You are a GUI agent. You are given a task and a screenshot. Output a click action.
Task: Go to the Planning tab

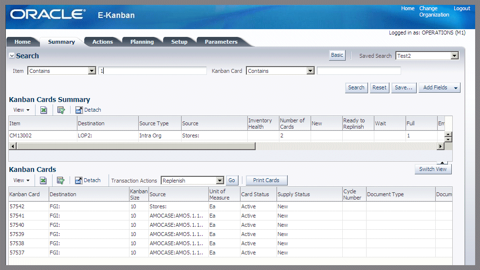tap(142, 42)
